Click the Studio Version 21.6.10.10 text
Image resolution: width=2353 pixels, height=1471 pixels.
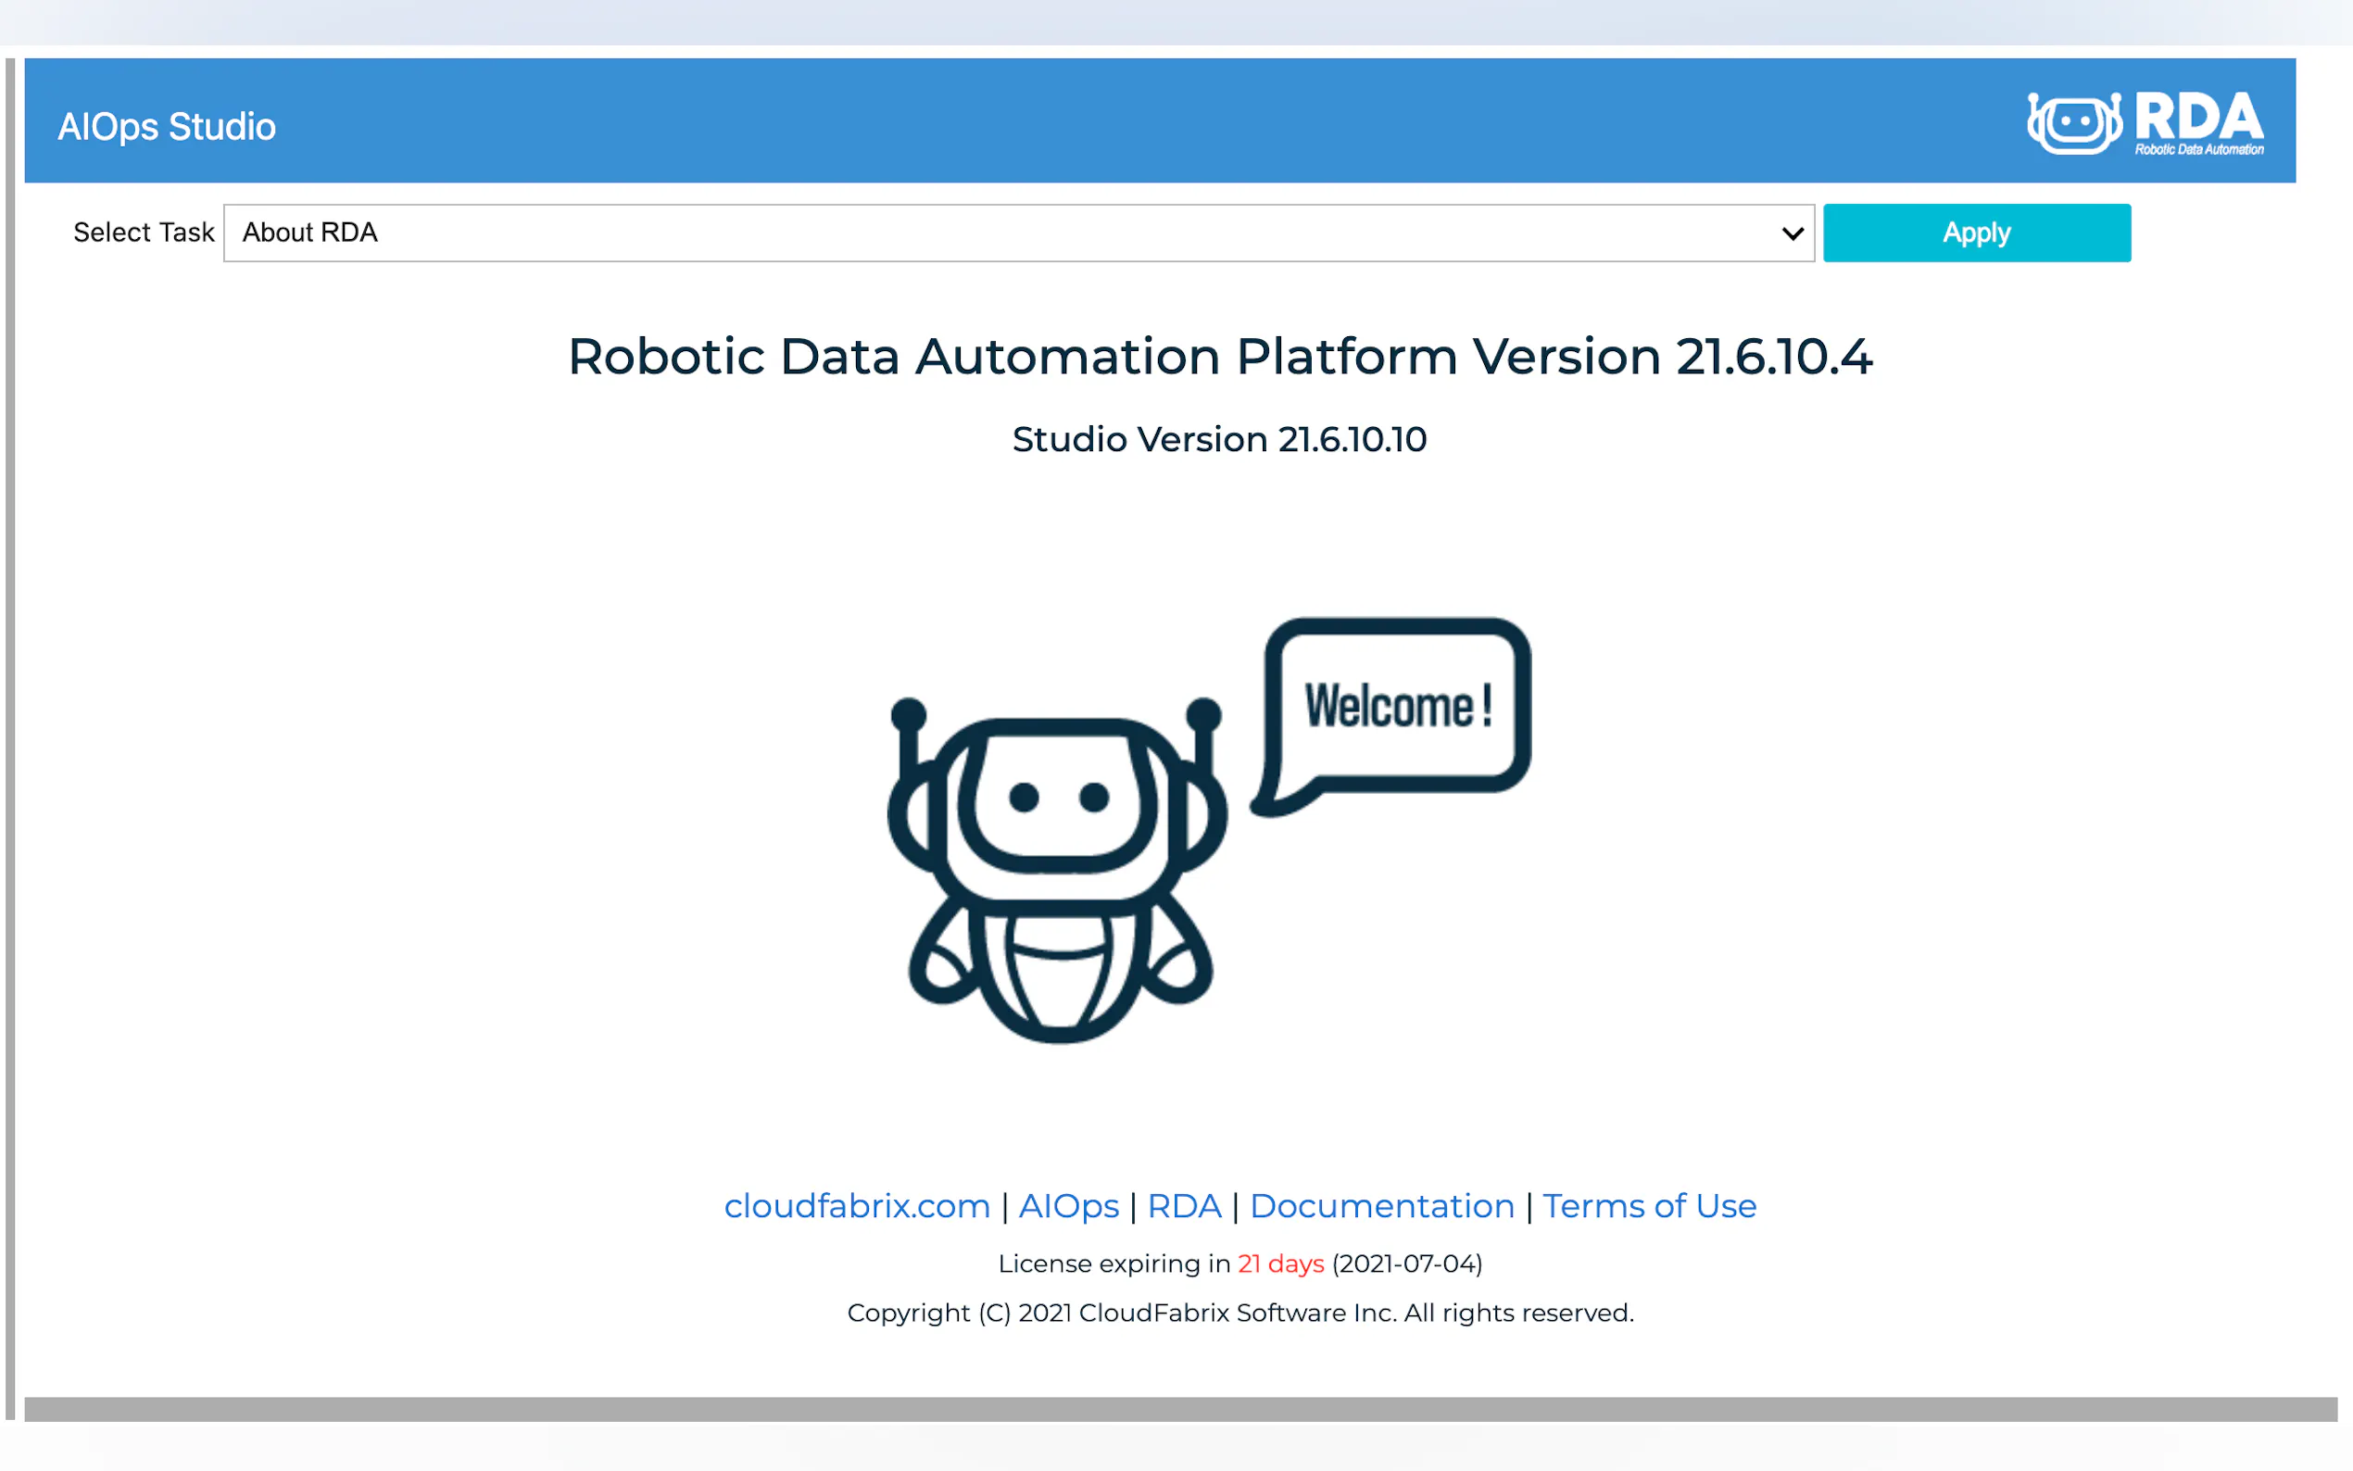[1219, 440]
